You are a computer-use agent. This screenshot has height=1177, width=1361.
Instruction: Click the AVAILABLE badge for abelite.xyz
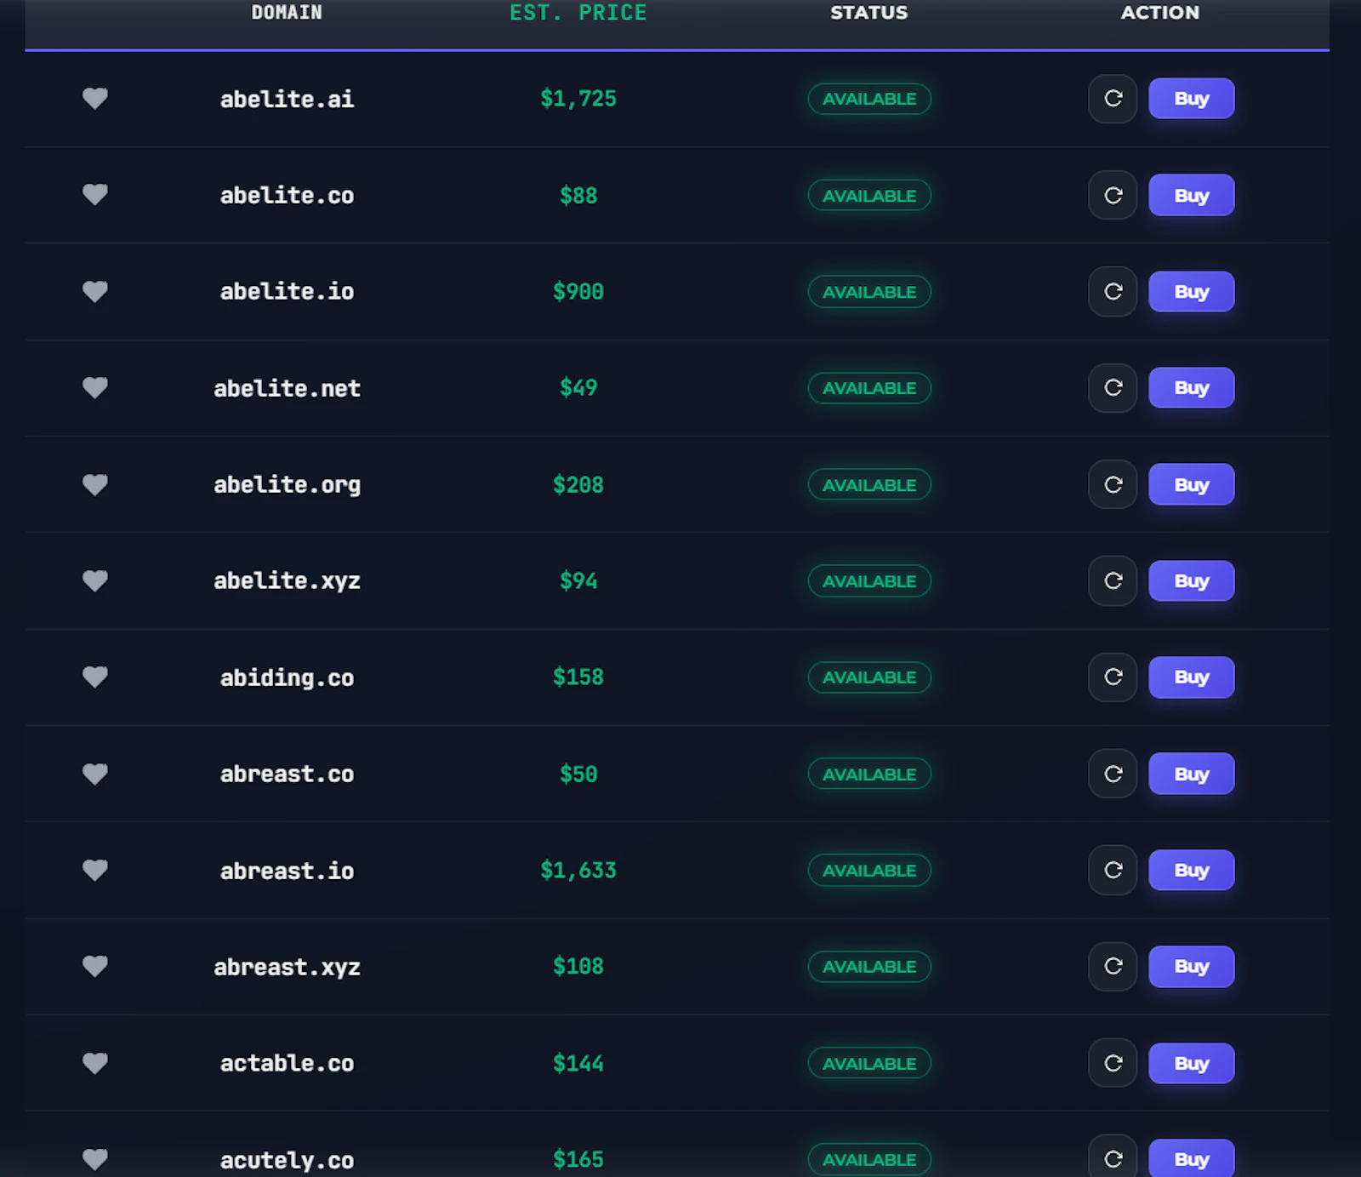click(x=869, y=581)
